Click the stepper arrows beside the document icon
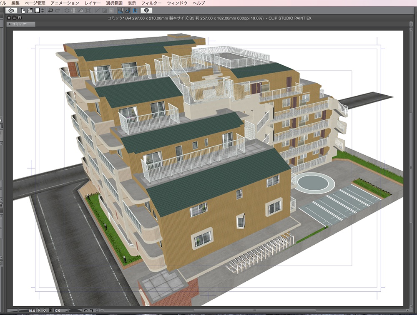 tap(43, 11)
